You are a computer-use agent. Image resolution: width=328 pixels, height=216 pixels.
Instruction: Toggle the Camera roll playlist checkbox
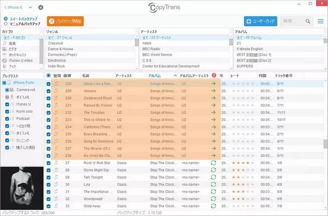click(7, 90)
